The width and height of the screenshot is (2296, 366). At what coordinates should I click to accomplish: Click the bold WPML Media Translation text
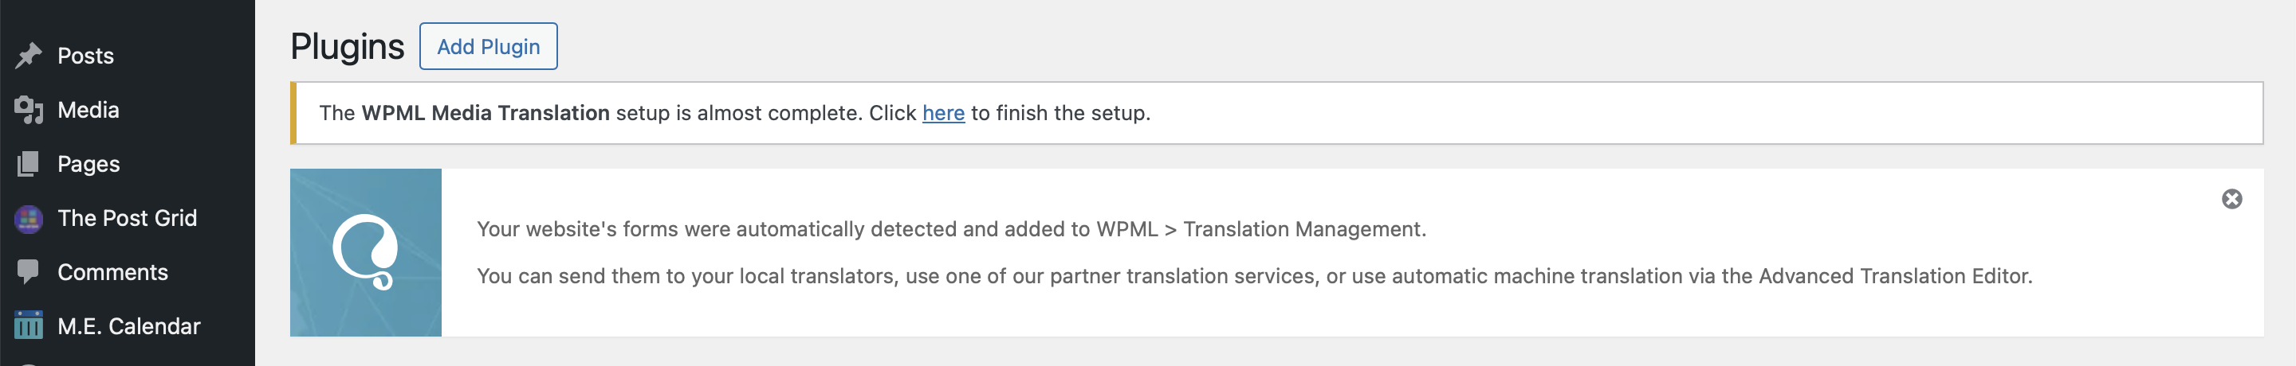pyautogui.click(x=485, y=113)
